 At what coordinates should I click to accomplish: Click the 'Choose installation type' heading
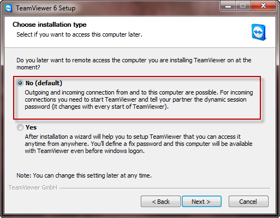coord(50,25)
